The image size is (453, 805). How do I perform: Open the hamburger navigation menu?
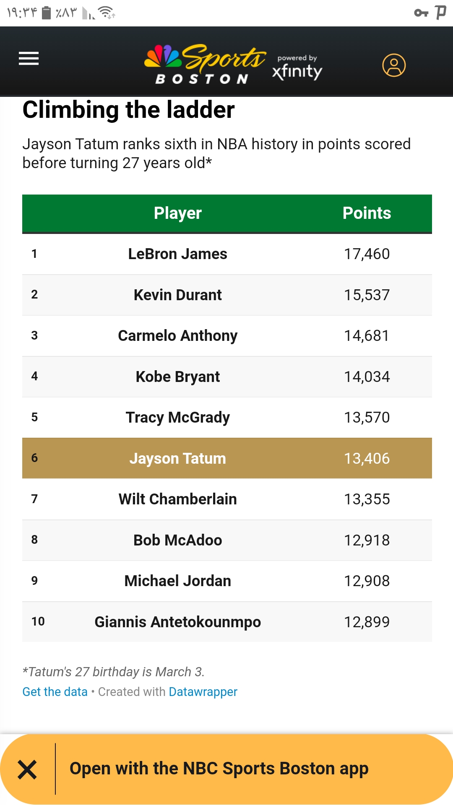coord(29,59)
